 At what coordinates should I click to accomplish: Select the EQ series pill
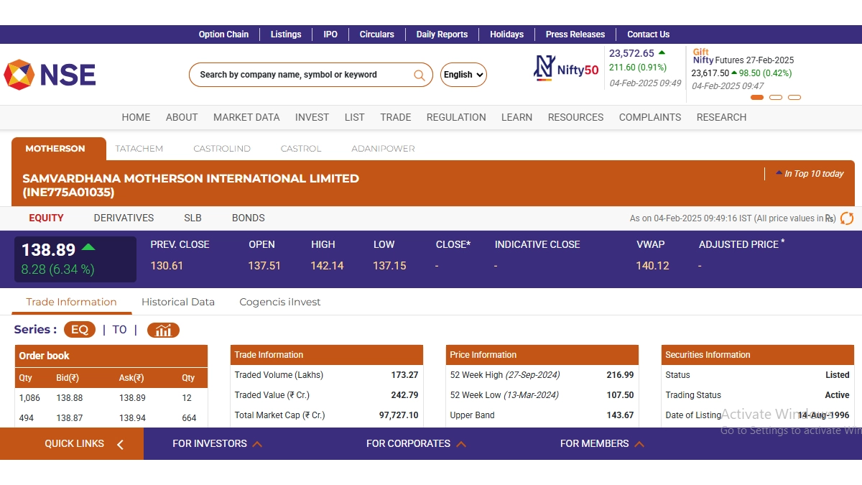coord(79,330)
